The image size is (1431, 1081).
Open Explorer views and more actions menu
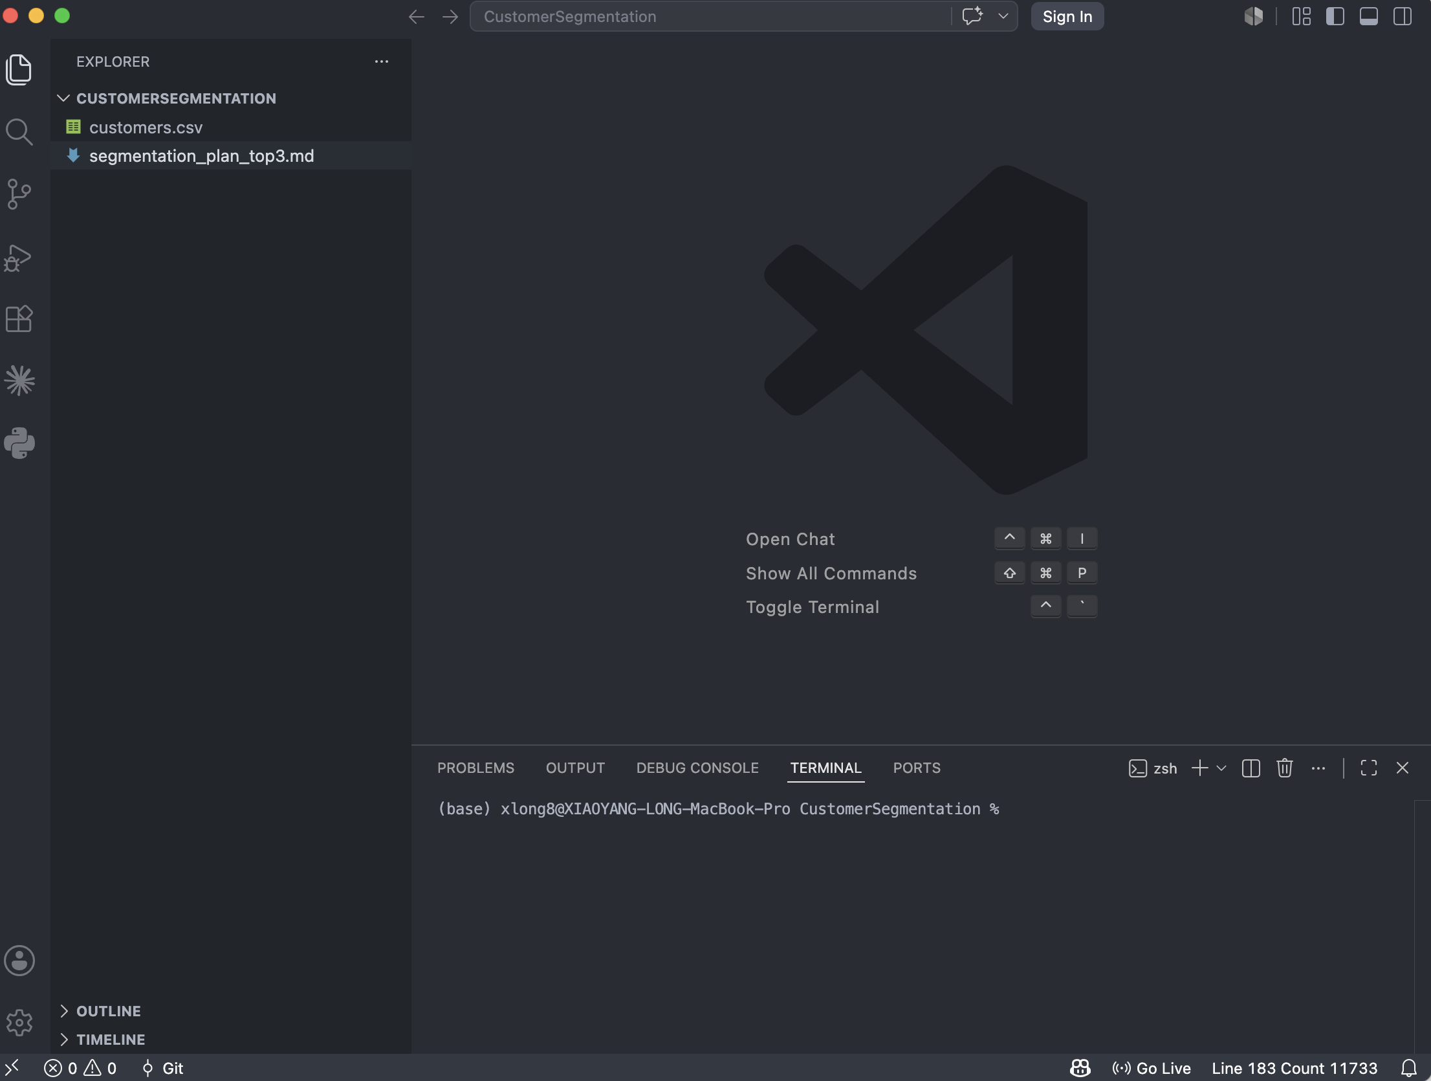point(382,61)
